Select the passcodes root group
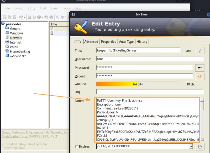This screenshot has width=210, height=153. 14,24
